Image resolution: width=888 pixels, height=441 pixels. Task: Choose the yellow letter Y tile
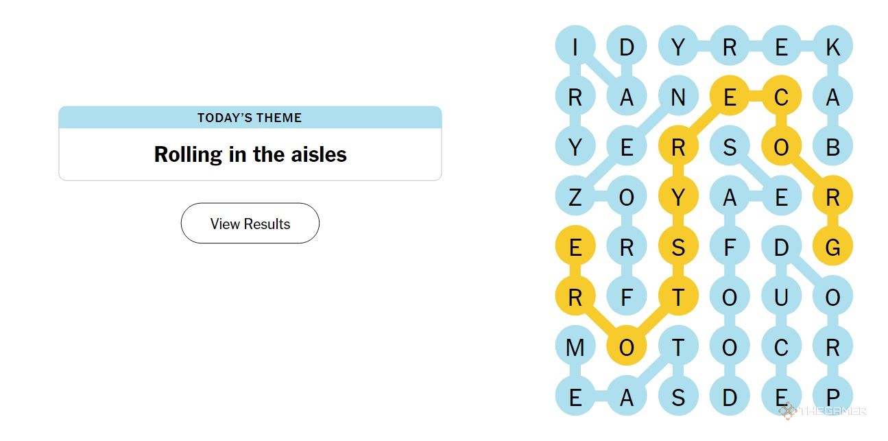pyautogui.click(x=678, y=198)
